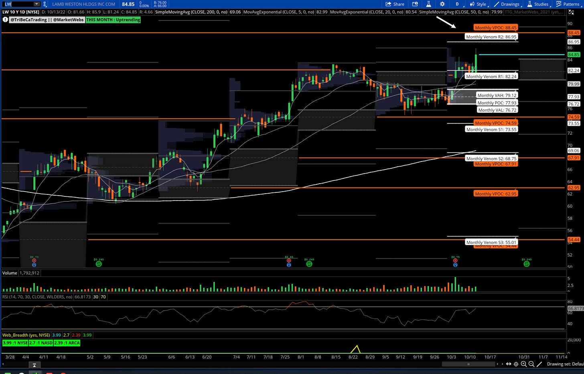Screen dimensions: 584x374
Task: Click the flask icon left of the gear
Action: pyautogui.click(x=428, y=4)
